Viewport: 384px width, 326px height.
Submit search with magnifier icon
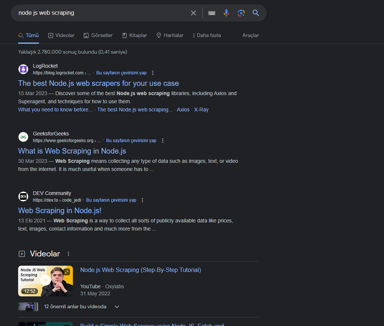256,13
